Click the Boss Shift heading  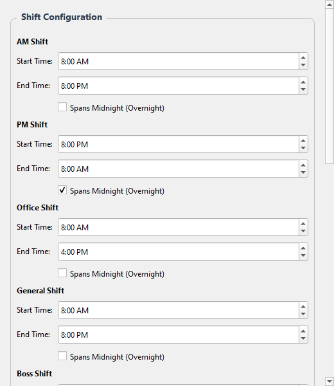point(35,373)
